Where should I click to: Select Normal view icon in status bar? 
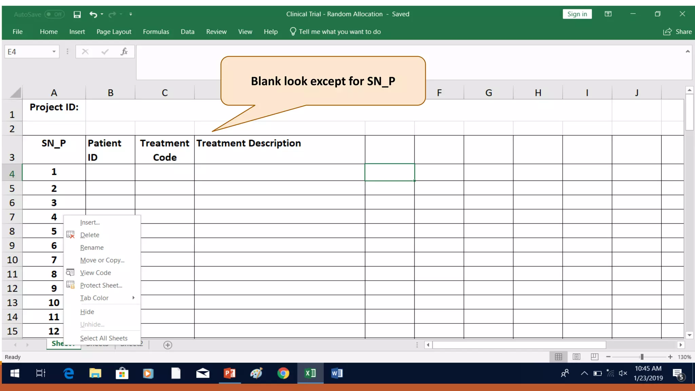coord(558,357)
